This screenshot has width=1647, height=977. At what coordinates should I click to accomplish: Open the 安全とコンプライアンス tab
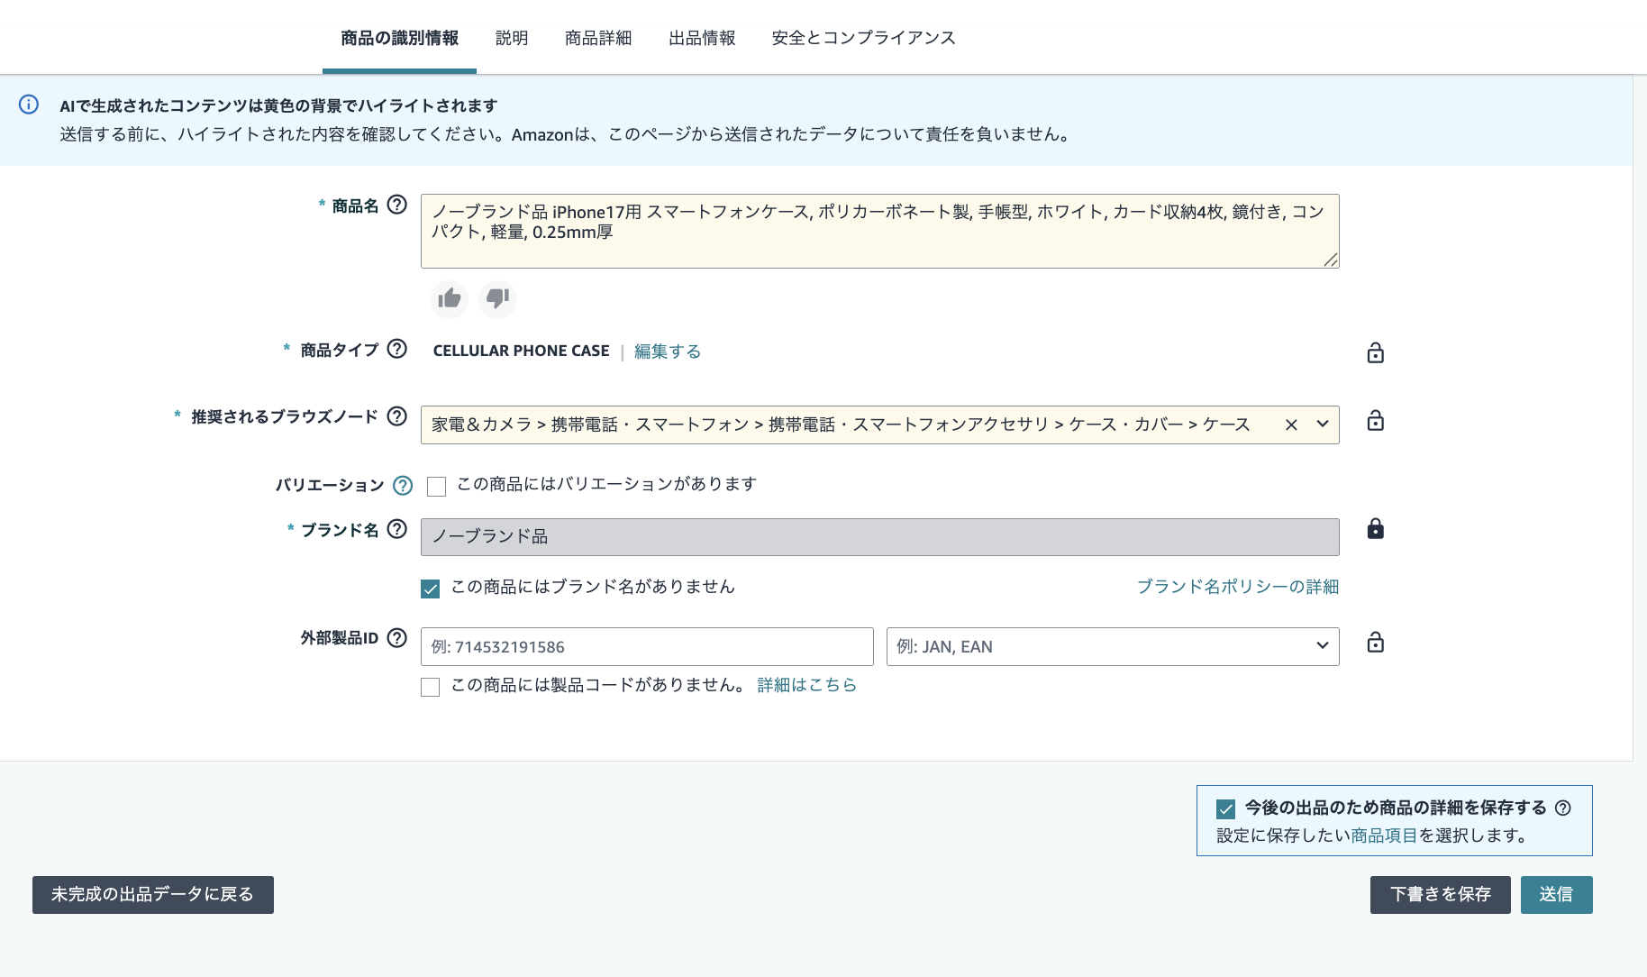[863, 38]
